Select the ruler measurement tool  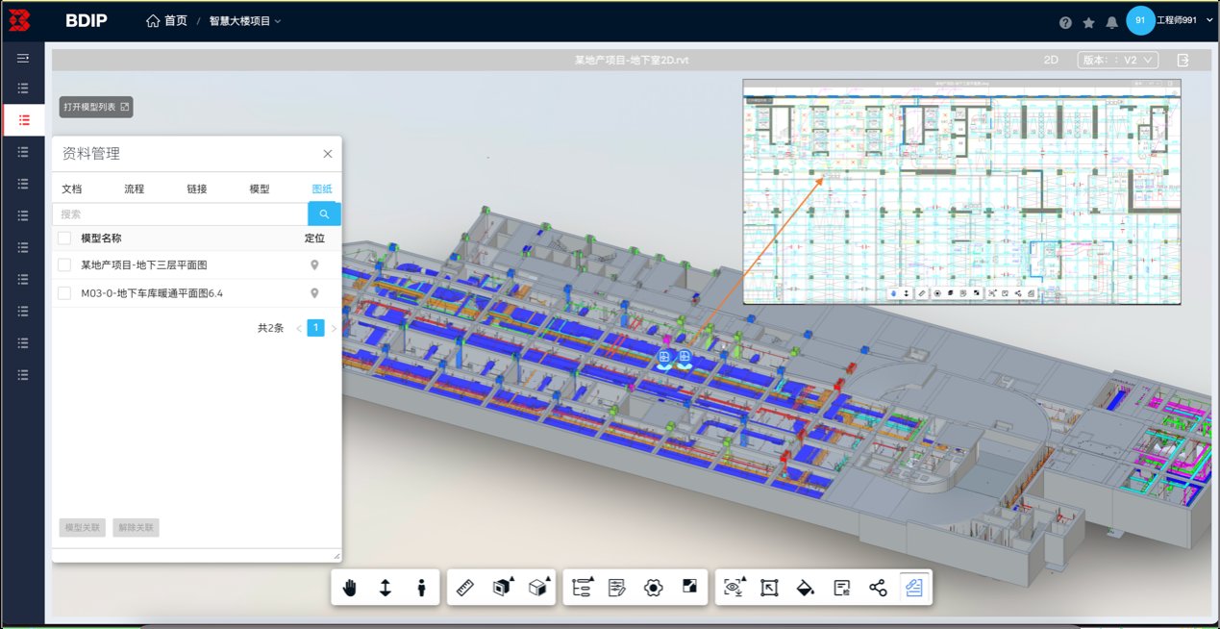click(466, 588)
